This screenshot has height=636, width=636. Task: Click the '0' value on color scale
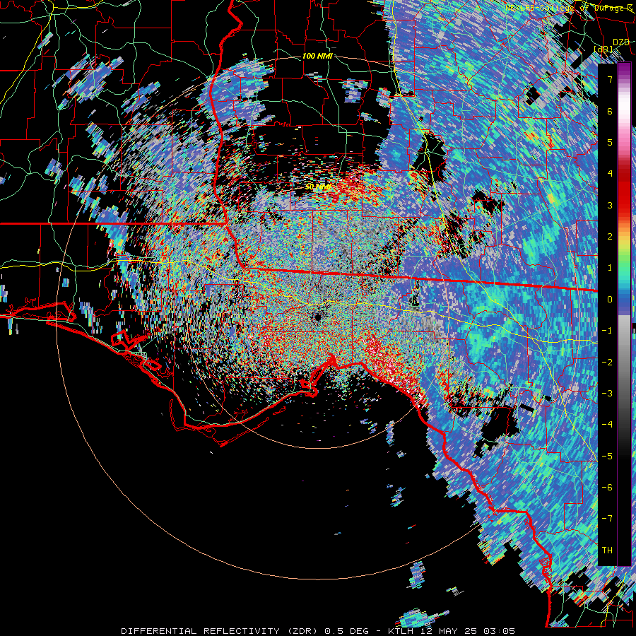(x=610, y=300)
